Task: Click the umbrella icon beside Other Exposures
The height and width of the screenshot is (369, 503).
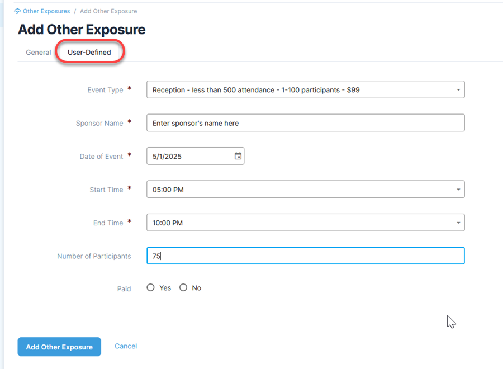Action: [x=17, y=11]
